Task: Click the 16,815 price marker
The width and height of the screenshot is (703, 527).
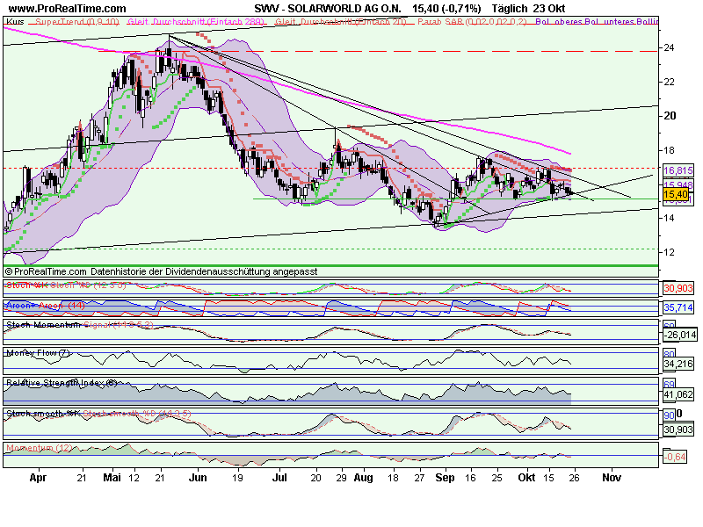Action: 678,170
